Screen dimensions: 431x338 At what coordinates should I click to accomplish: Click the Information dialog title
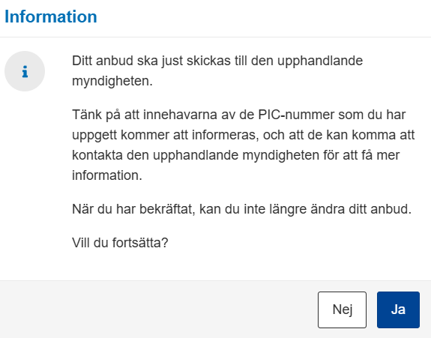click(x=51, y=16)
